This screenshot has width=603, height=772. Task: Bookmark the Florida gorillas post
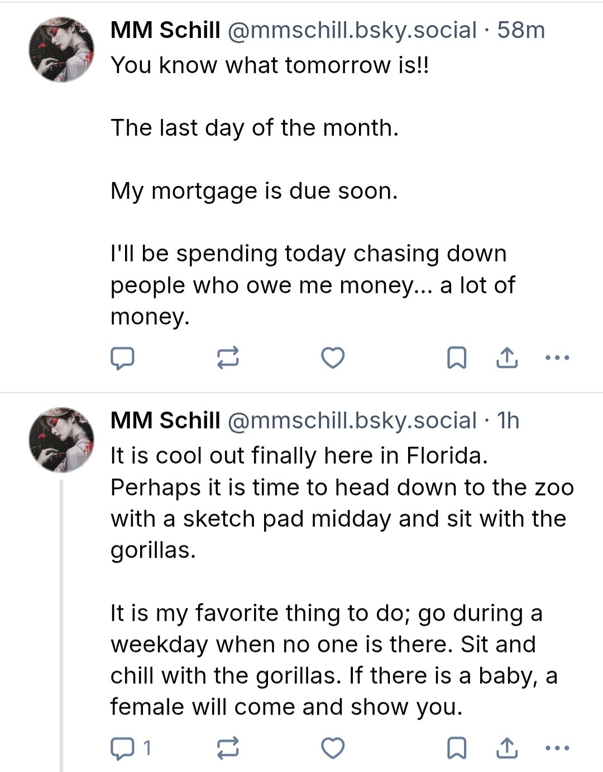coord(457,748)
